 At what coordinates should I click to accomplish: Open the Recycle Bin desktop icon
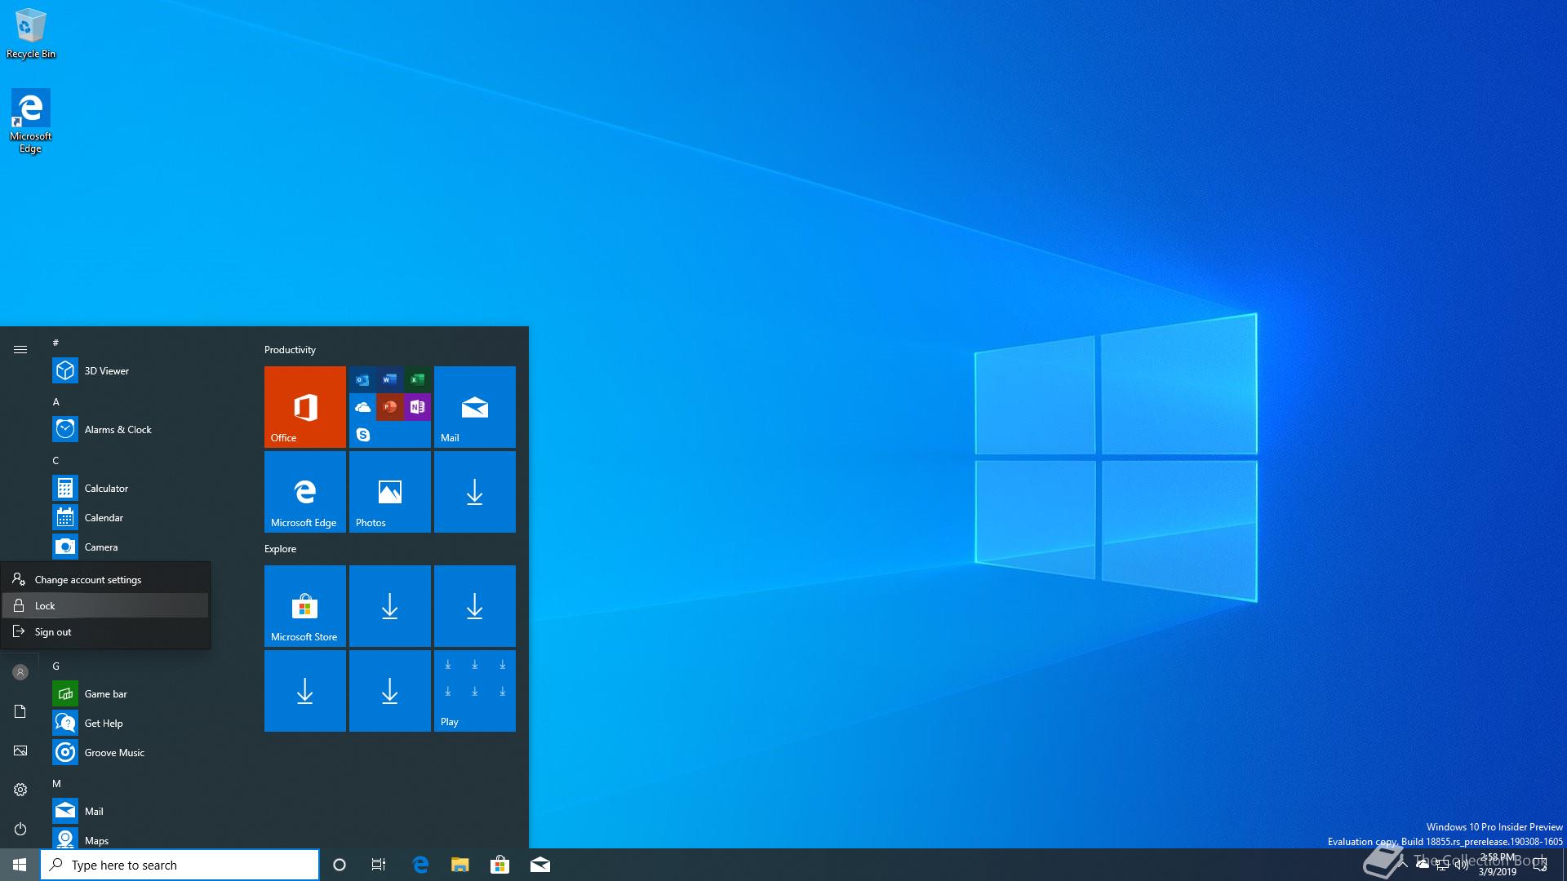(31, 34)
